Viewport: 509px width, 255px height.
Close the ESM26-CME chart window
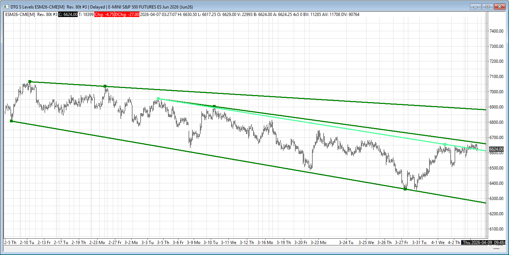point(499,7)
